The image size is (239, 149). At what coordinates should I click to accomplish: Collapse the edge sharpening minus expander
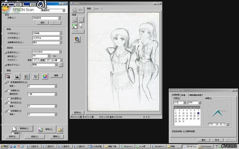tap(6, 82)
